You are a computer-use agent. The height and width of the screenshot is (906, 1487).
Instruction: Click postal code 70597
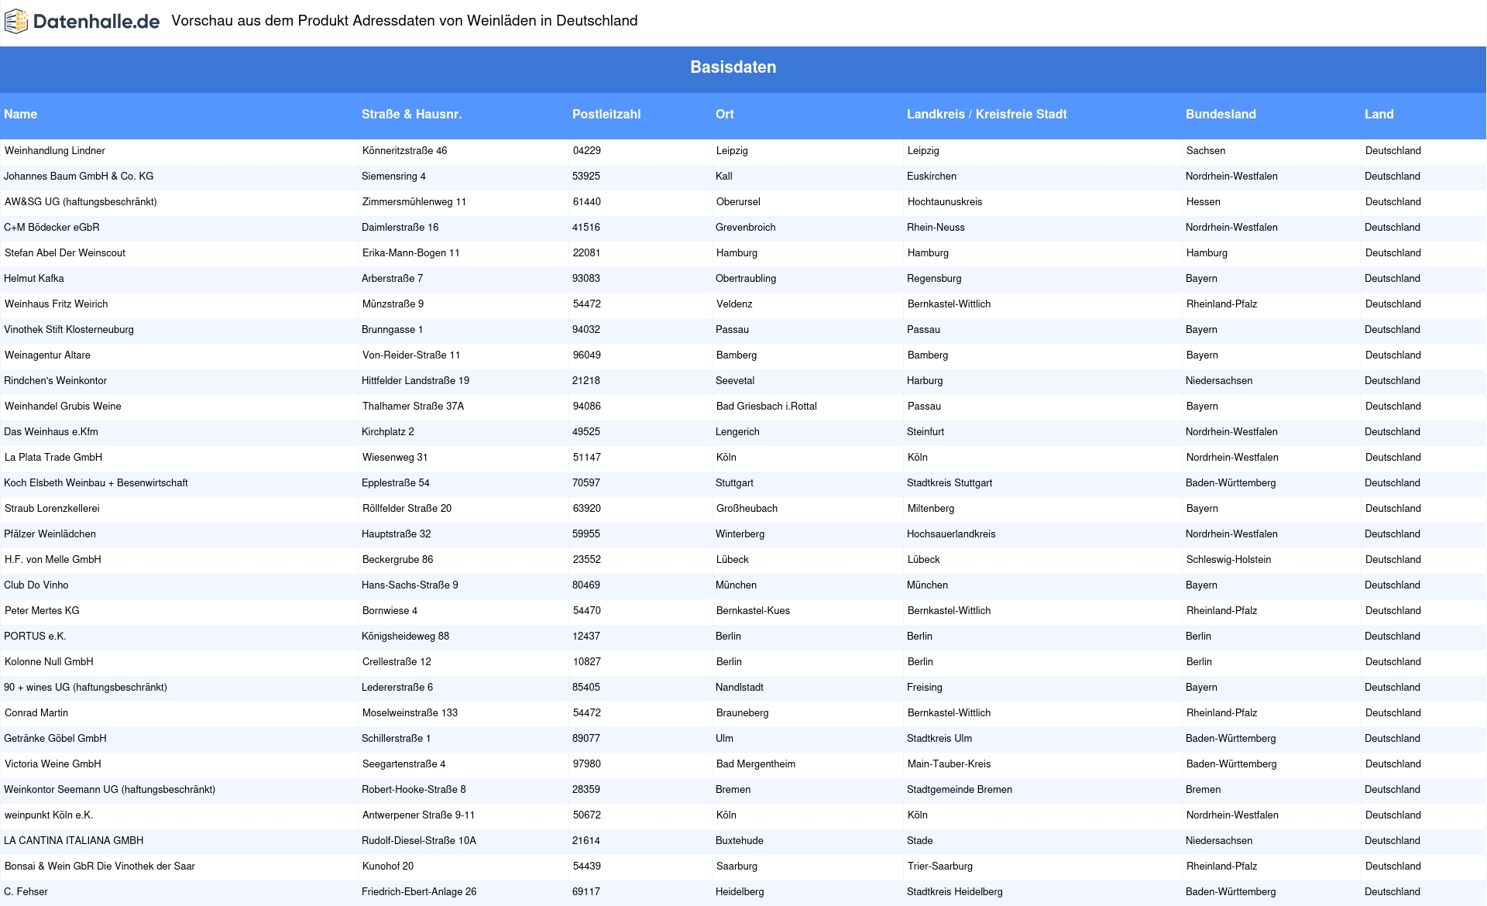pyautogui.click(x=586, y=483)
